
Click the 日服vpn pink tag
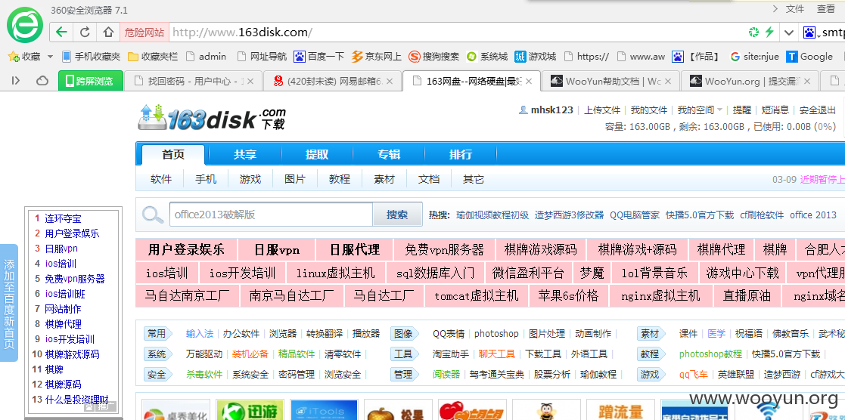276,250
